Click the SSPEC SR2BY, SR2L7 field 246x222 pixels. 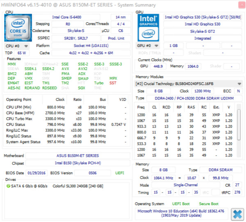76,38
